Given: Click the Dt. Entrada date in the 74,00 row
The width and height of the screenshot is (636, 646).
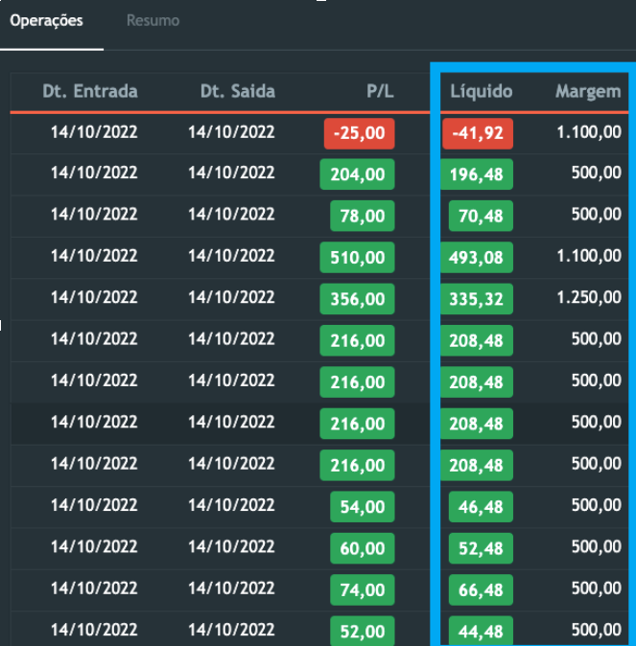Looking at the screenshot, I should point(94,588).
